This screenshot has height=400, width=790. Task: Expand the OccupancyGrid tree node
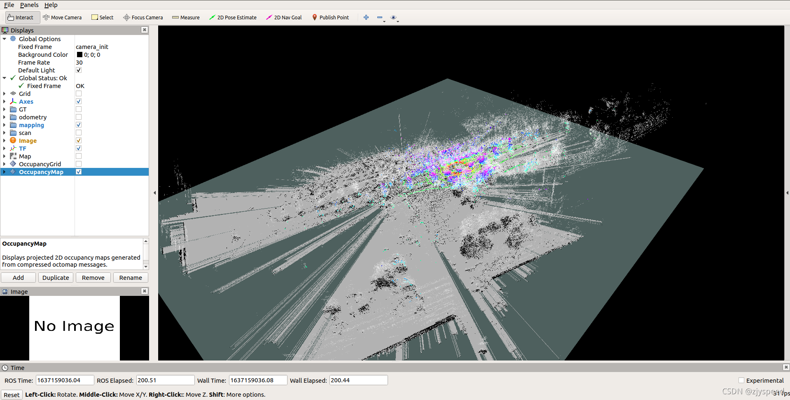click(5, 164)
